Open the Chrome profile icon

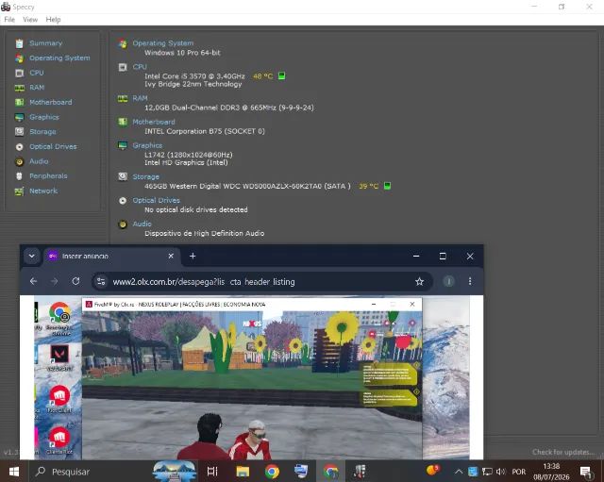(448, 281)
